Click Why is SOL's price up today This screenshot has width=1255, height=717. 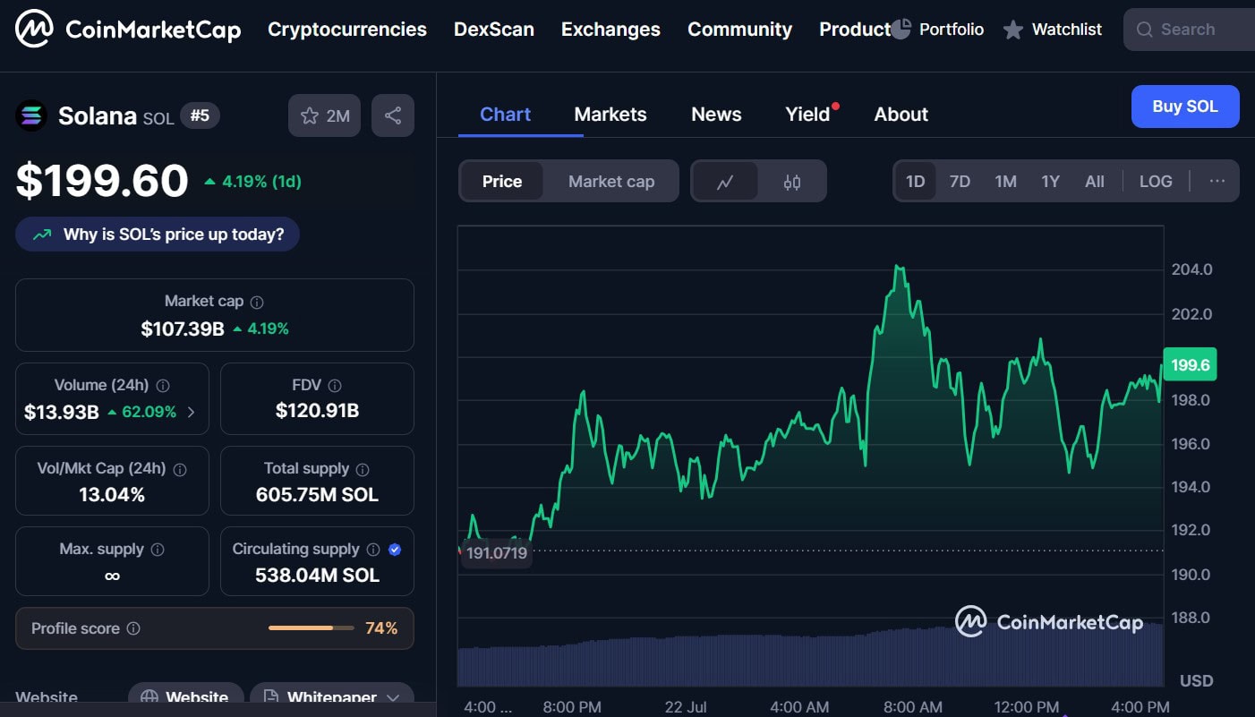coord(158,235)
